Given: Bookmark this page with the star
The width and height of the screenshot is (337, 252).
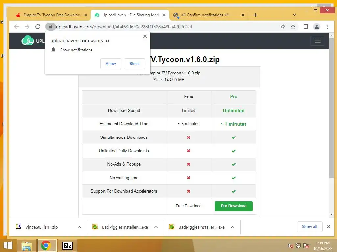Looking at the screenshot, I should (x=293, y=27).
